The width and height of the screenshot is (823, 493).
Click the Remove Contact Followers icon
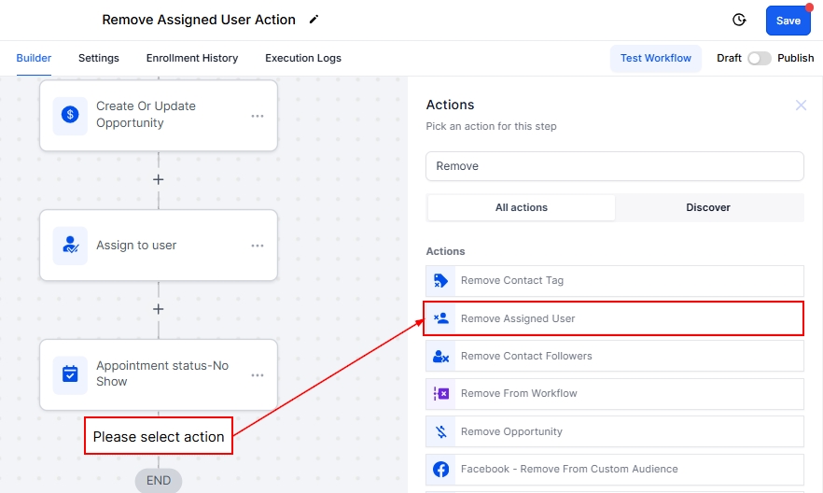(x=441, y=356)
